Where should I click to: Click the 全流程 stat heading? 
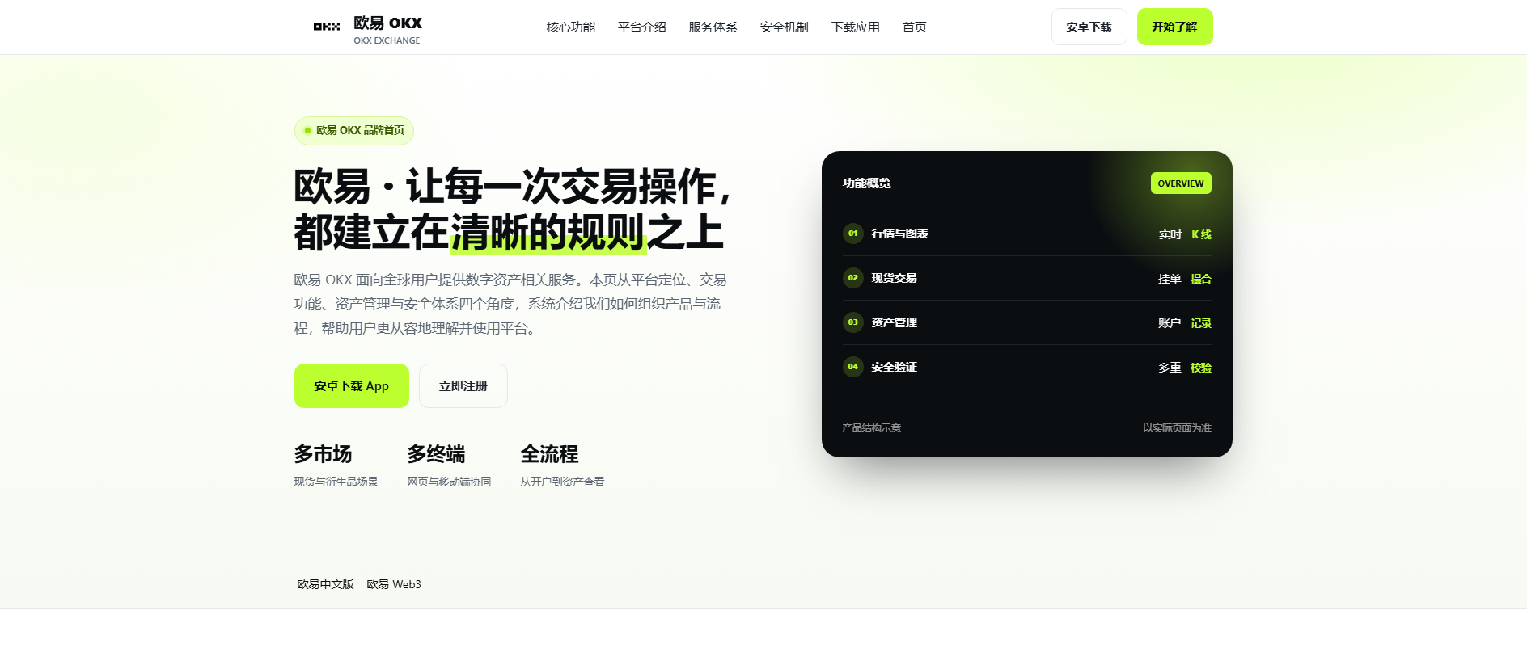(x=550, y=454)
